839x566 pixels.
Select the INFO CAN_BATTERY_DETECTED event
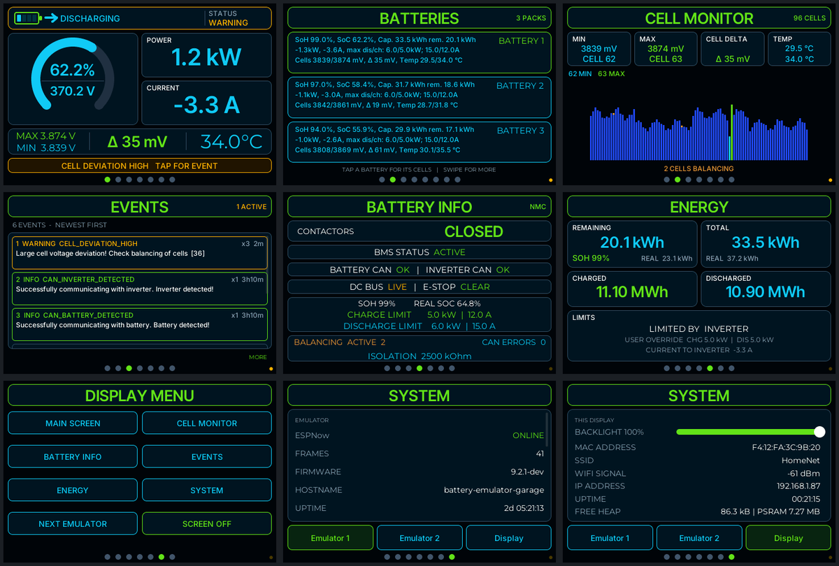tap(140, 324)
